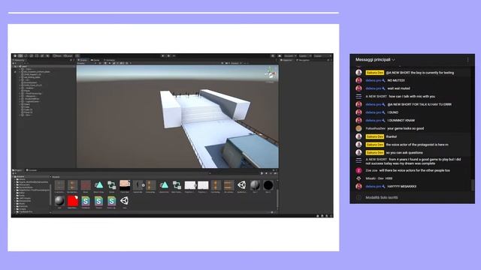Switch to the Inspector tab
This screenshot has height=270, width=481.
[286, 60]
